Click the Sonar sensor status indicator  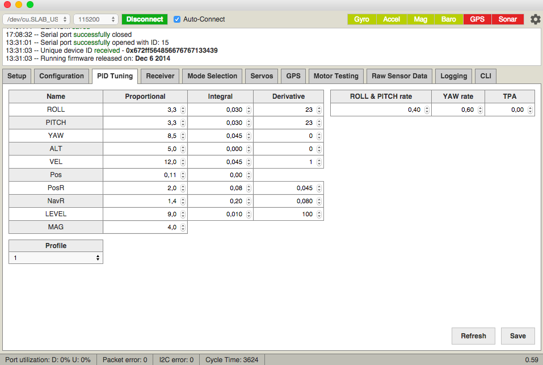[507, 19]
